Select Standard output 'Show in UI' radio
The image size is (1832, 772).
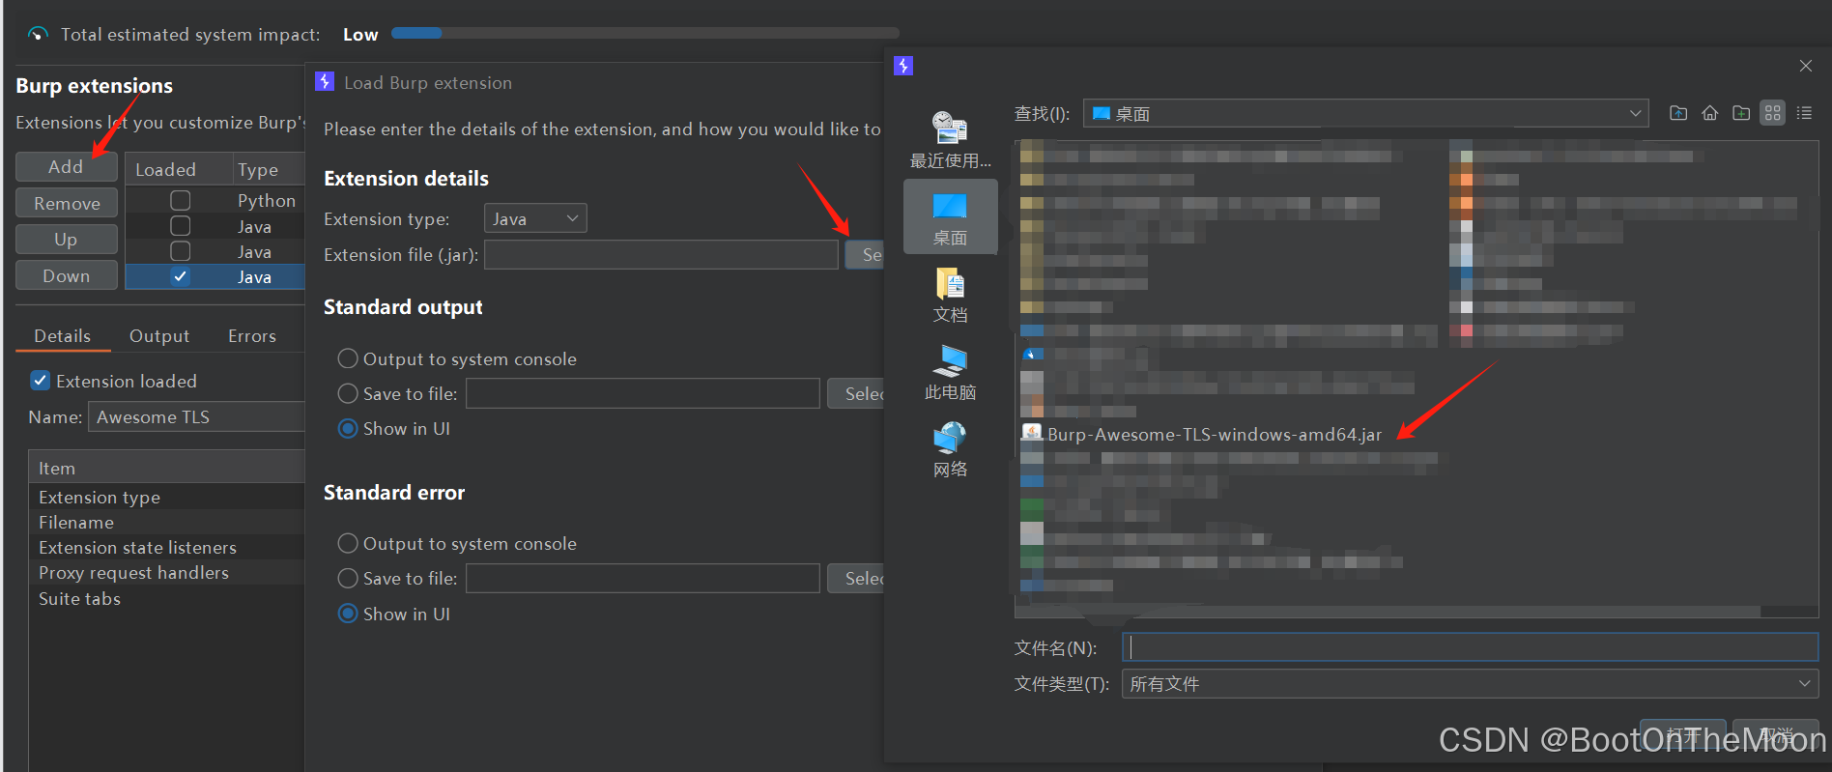pyautogui.click(x=348, y=428)
